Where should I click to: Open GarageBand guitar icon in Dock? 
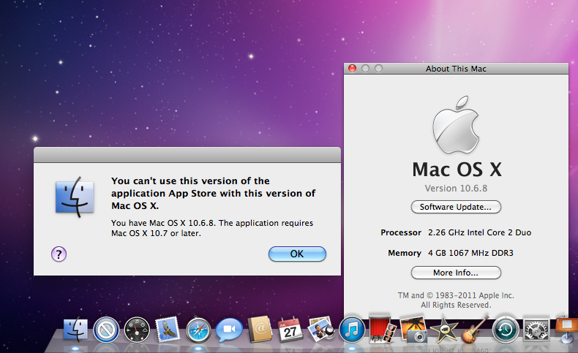475,329
